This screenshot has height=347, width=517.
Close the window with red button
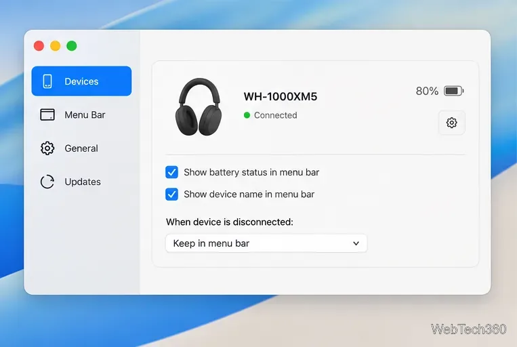(x=39, y=46)
